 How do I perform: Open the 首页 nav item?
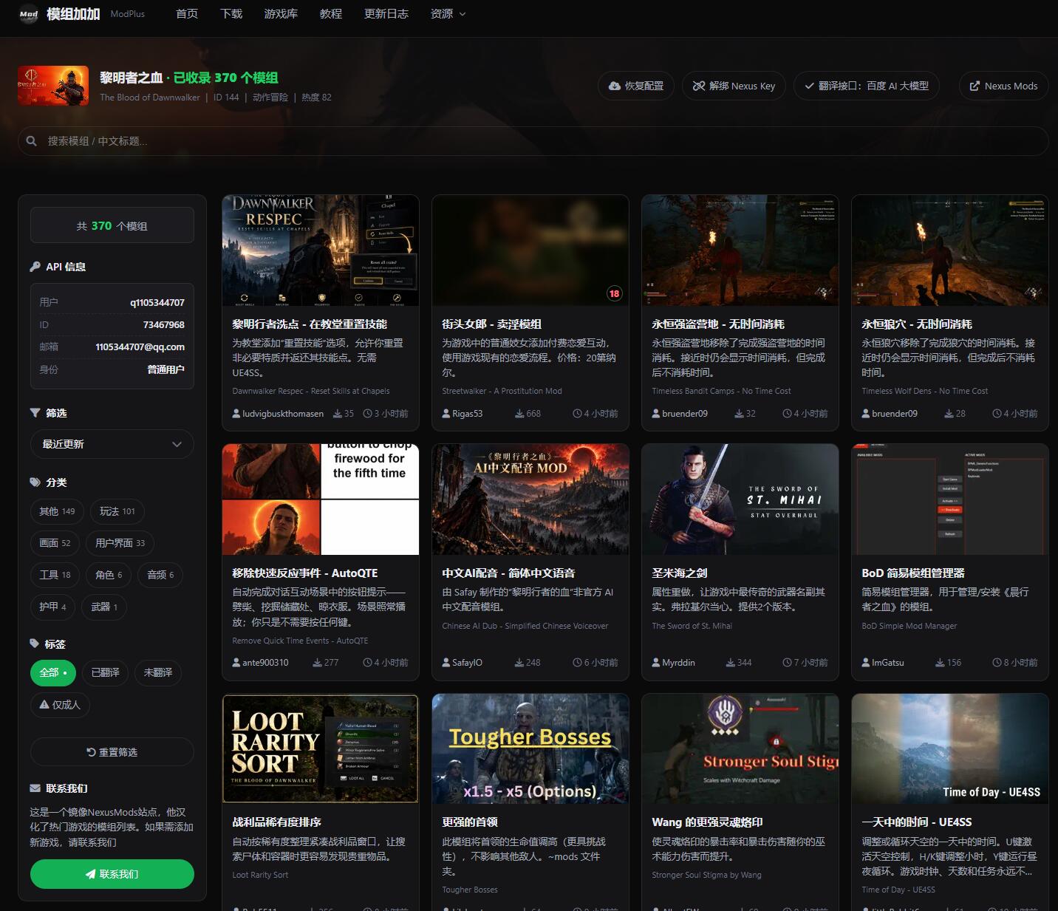(187, 13)
